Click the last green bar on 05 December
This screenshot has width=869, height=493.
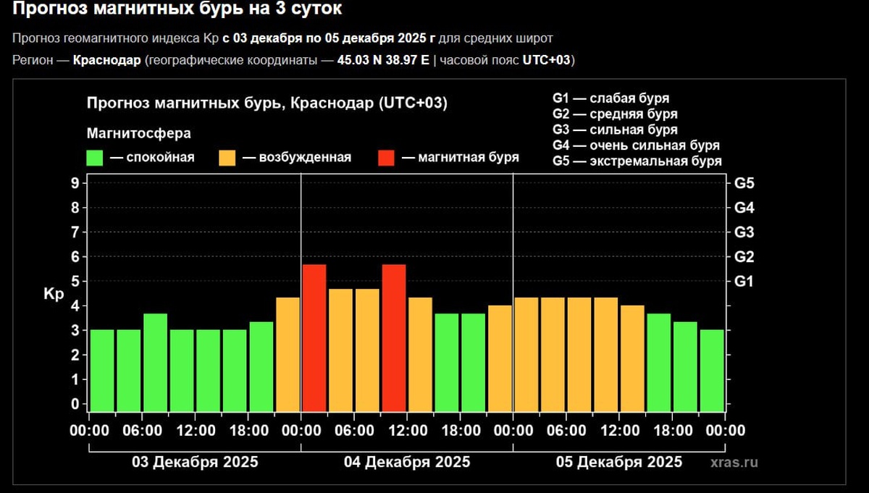pos(712,370)
